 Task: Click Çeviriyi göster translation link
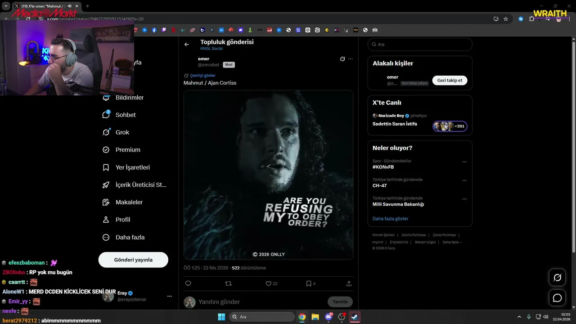[203, 76]
